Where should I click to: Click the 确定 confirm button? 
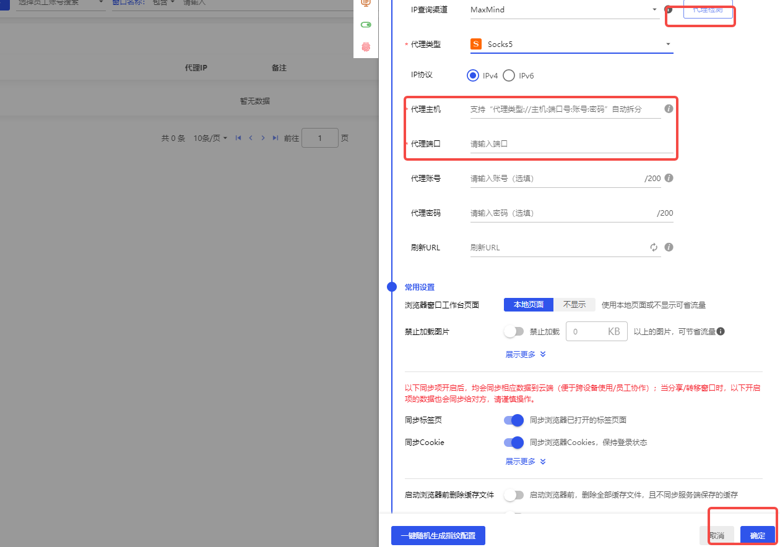(x=757, y=535)
